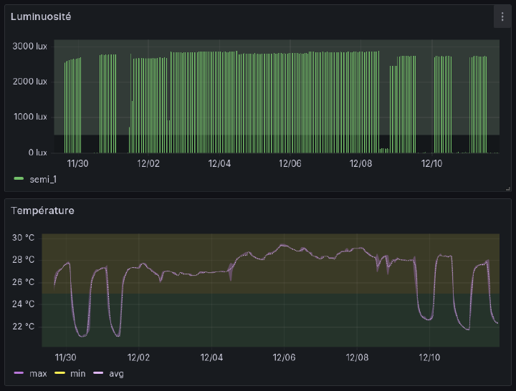The image size is (516, 391).
Task: Click 12/06 label on the Température time axis
Action: click(284, 357)
